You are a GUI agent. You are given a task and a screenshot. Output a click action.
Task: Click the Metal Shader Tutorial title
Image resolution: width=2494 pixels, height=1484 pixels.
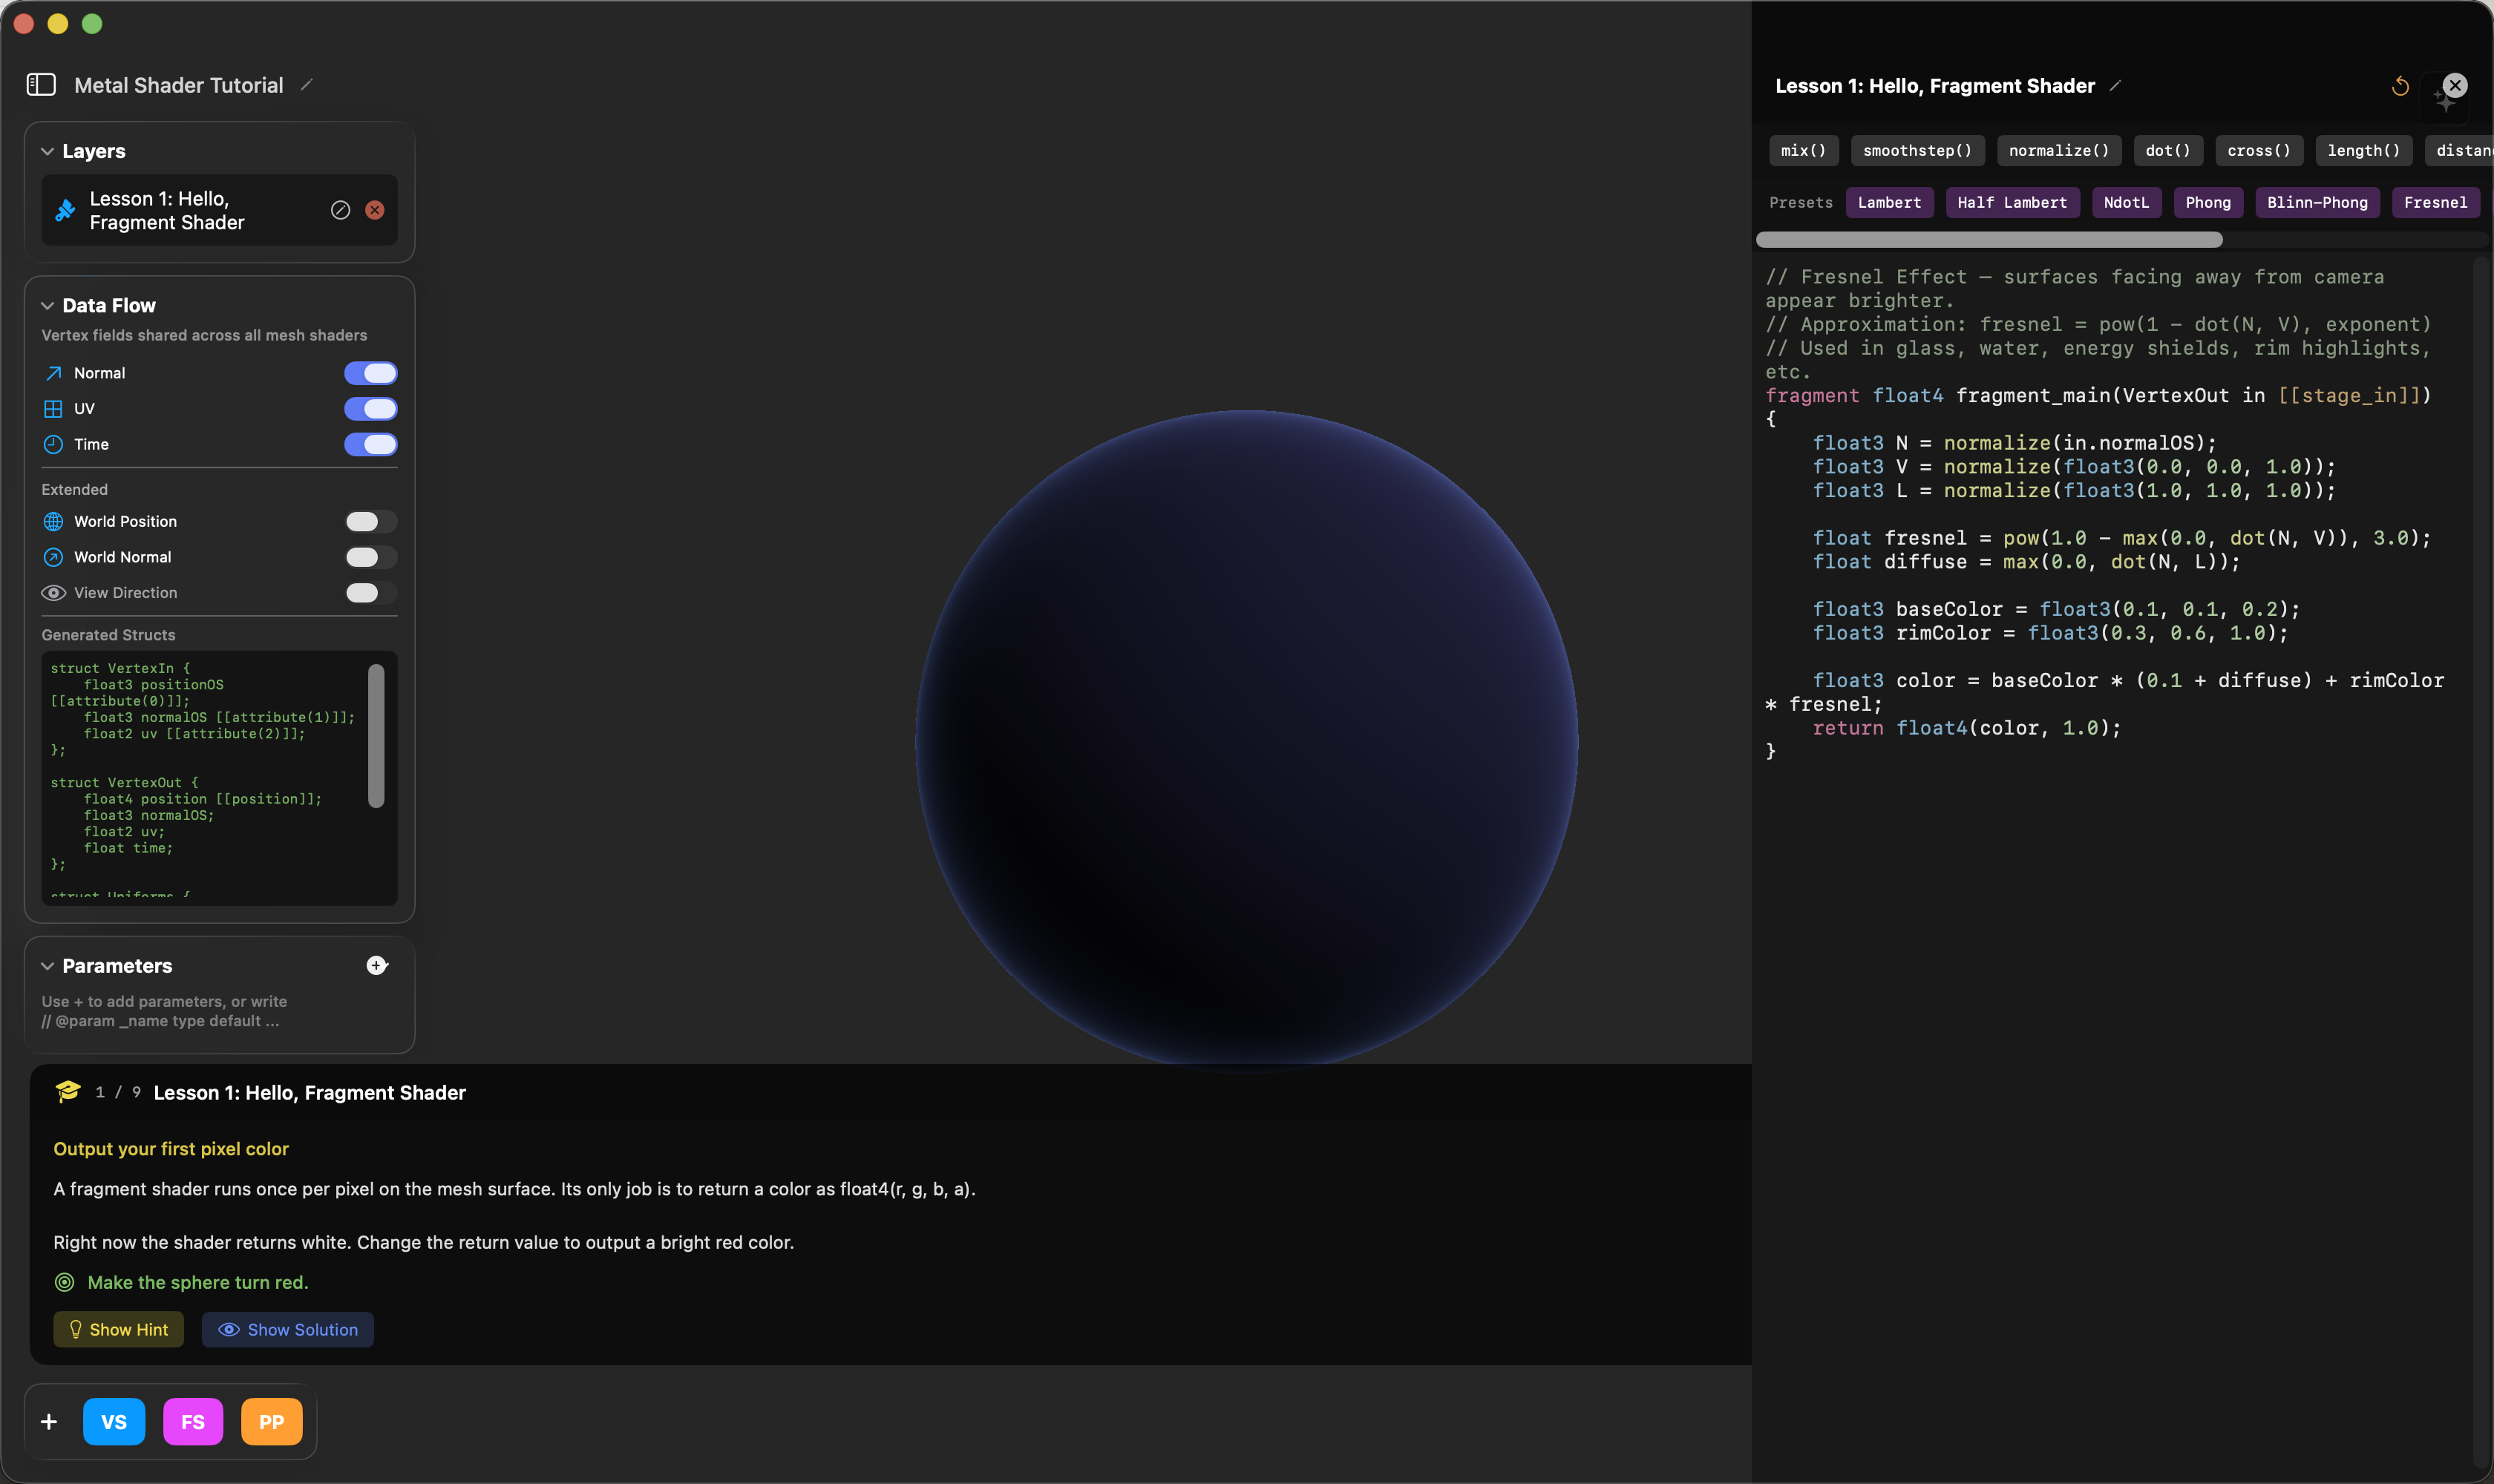click(179, 86)
